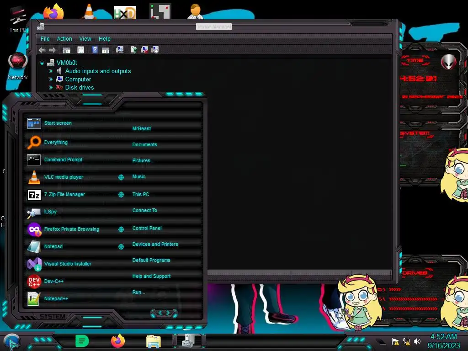Open File Explorer from the taskbar
This screenshot has width=468, height=351.
click(154, 341)
